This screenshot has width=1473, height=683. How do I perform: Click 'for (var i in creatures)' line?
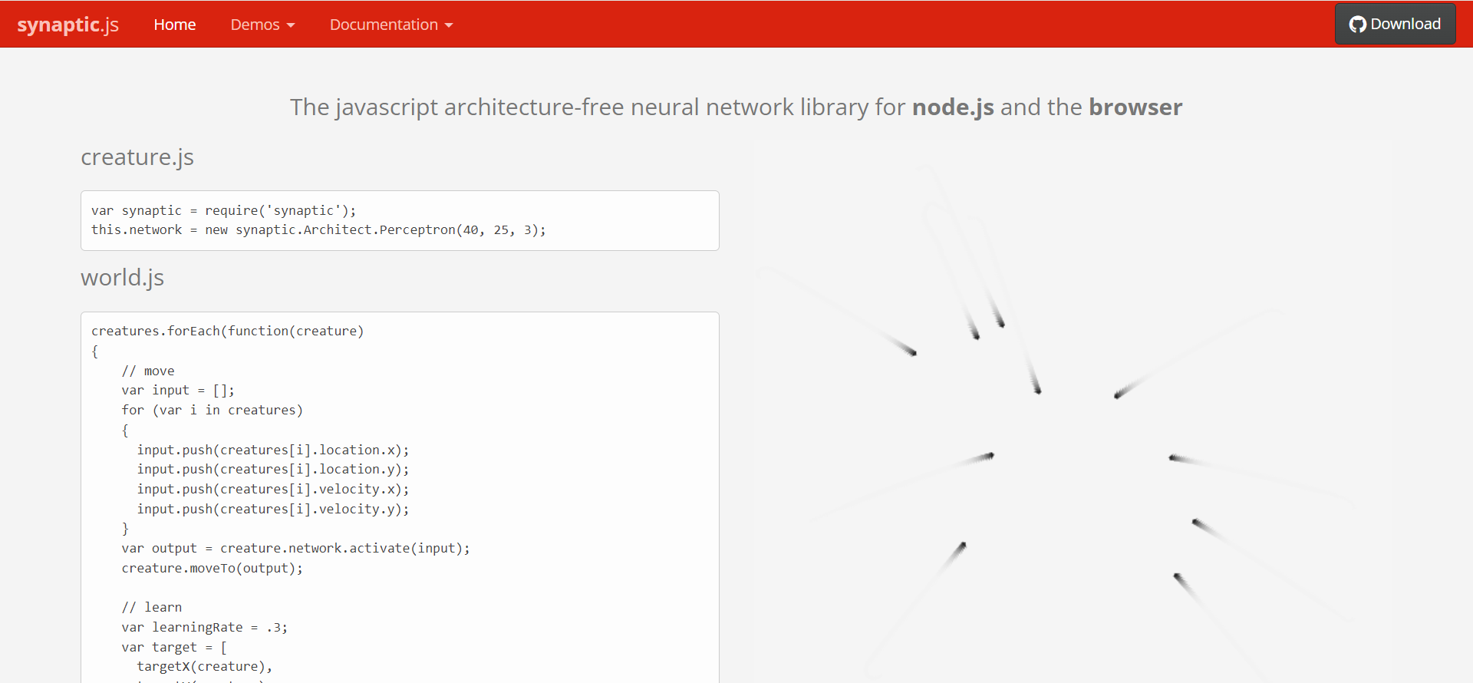click(212, 410)
